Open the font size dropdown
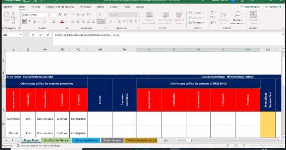 (x=56, y=15)
